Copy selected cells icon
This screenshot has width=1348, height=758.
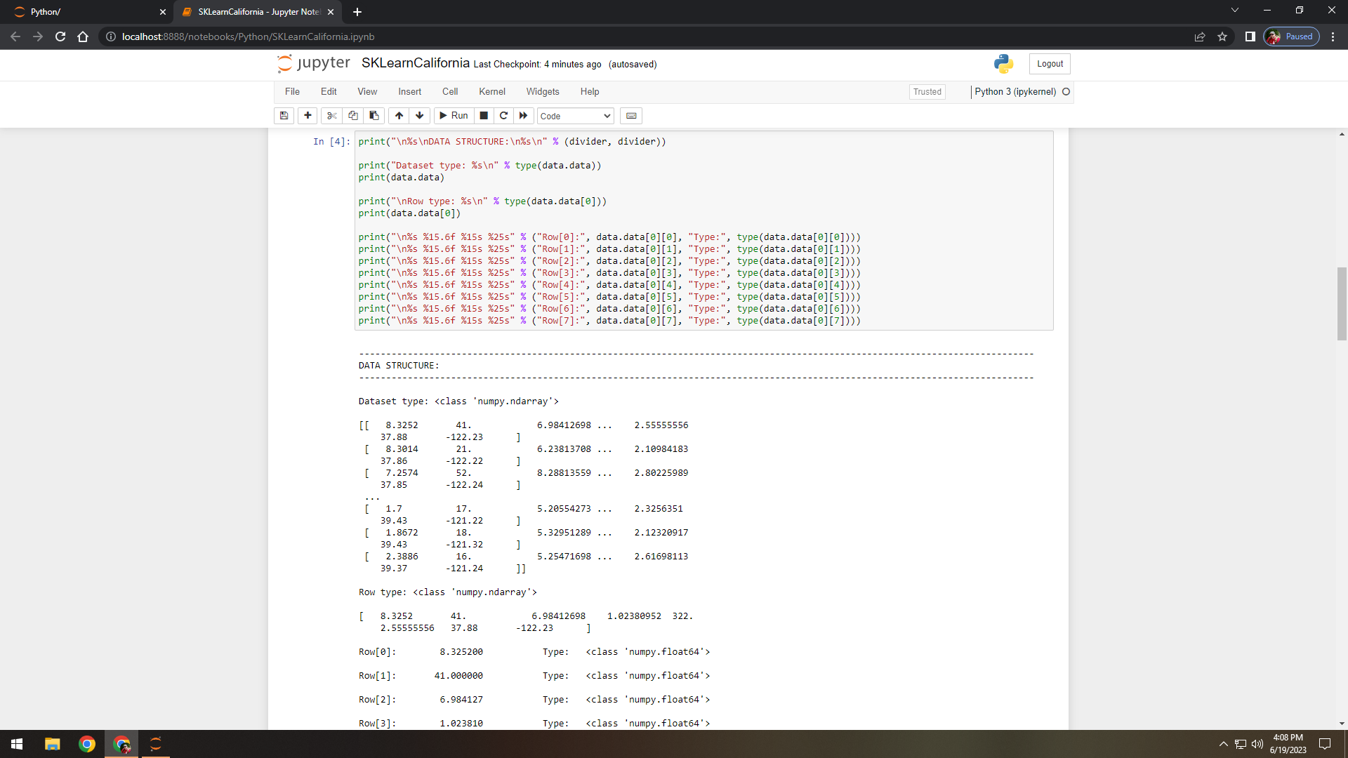point(352,116)
